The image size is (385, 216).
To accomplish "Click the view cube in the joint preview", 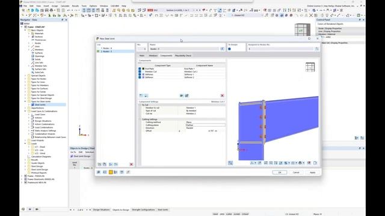I will (x=310, y=67).
